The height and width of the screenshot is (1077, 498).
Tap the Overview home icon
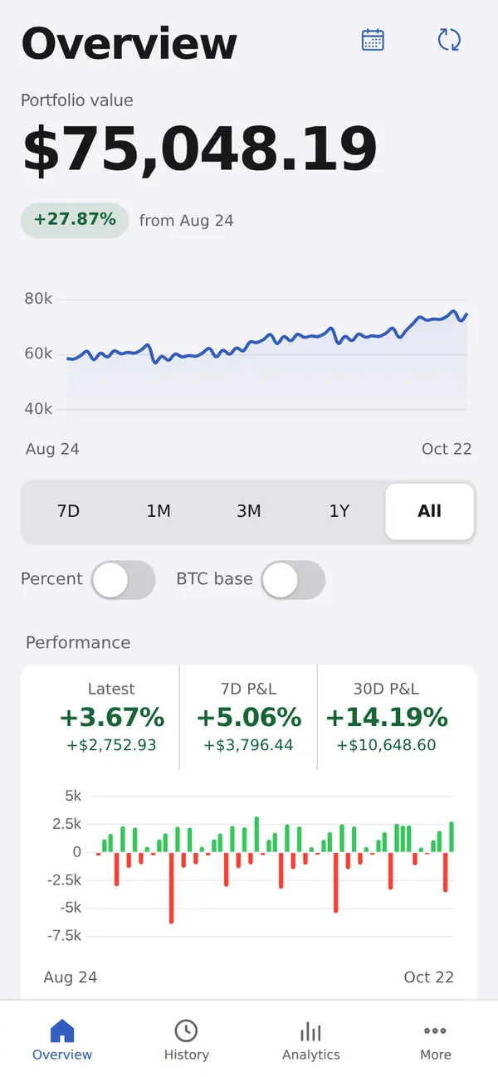point(62,1031)
